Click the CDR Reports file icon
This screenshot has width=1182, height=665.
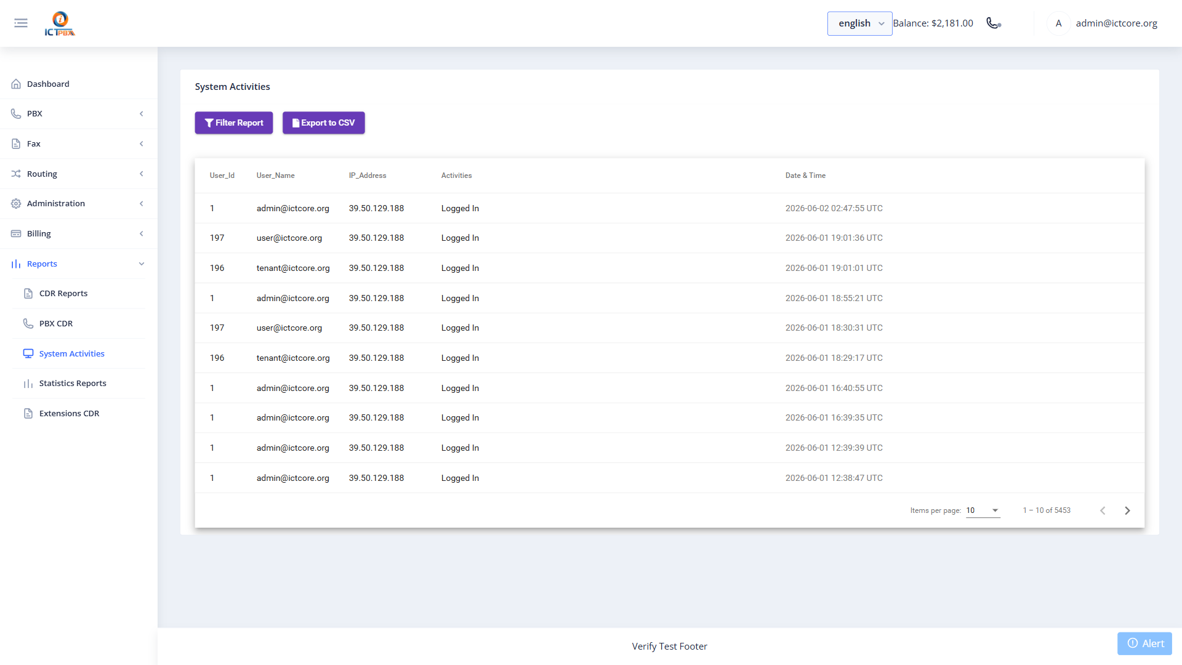coord(28,294)
